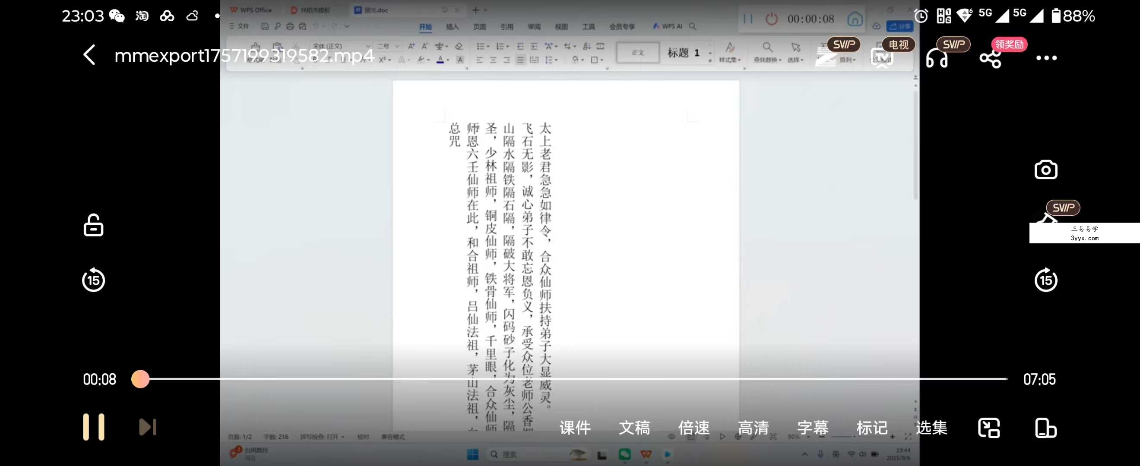Select the 引用 ribbon tab
Image resolution: width=1140 pixels, height=466 pixels.
point(507,27)
